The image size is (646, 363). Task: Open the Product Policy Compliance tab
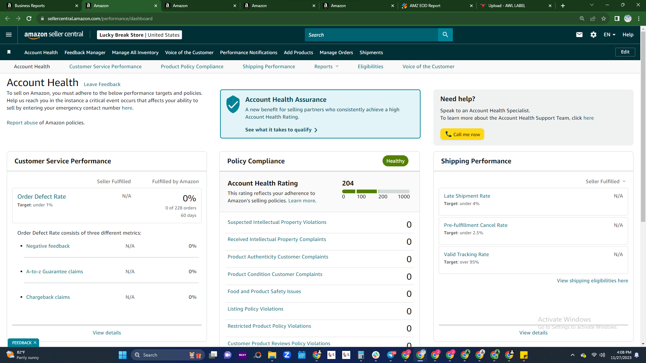click(x=192, y=67)
